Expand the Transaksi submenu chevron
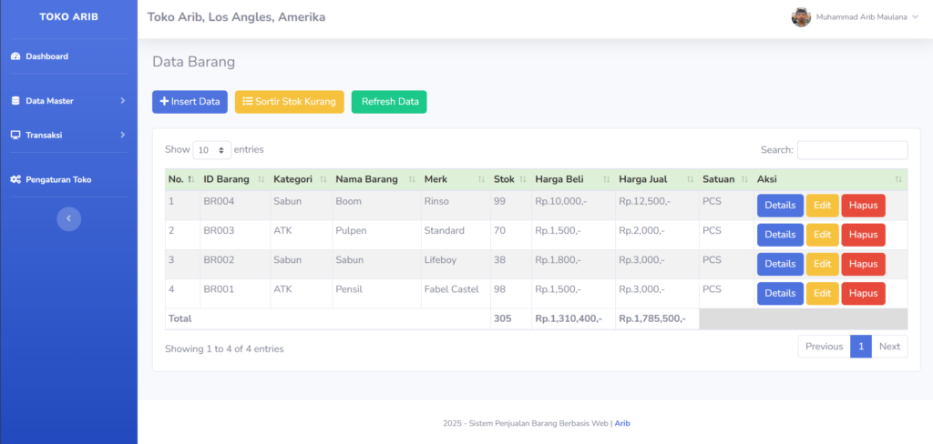 (122, 135)
